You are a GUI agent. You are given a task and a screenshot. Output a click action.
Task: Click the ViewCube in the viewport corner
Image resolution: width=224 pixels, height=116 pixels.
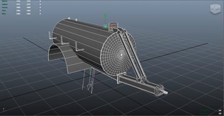(214, 9)
